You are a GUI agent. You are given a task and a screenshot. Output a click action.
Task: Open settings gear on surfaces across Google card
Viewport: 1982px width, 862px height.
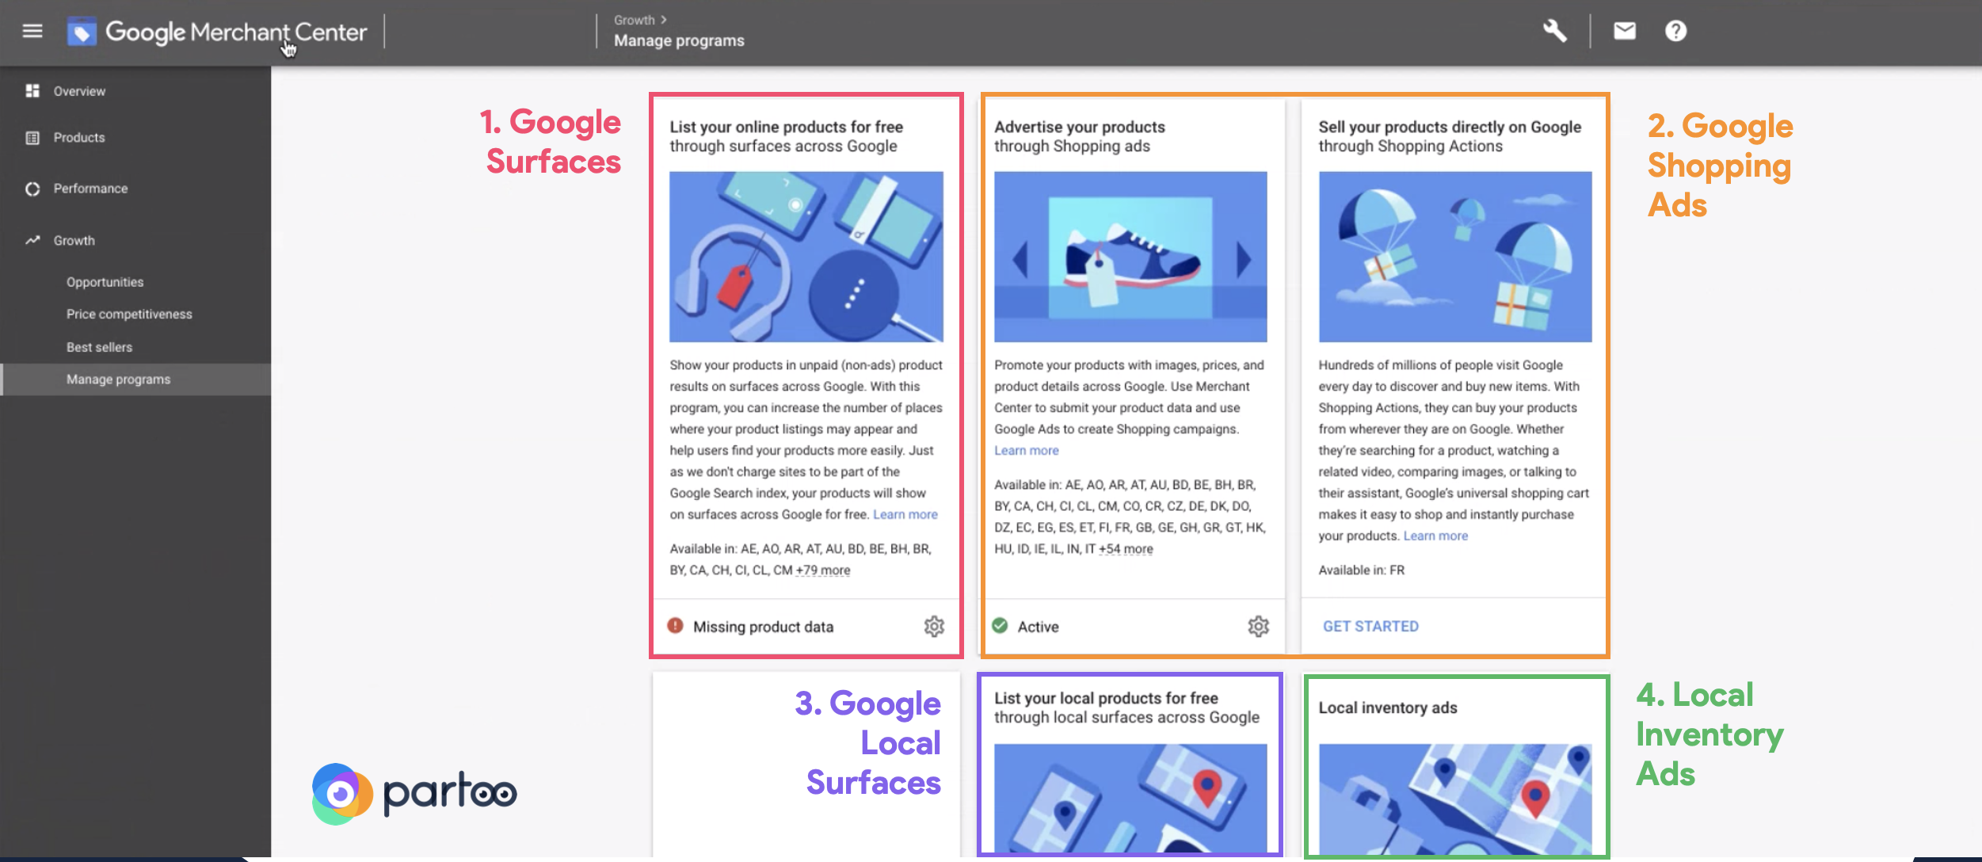(x=934, y=627)
